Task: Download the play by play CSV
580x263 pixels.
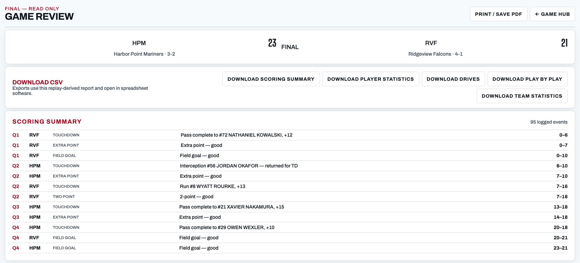Action: pos(527,79)
